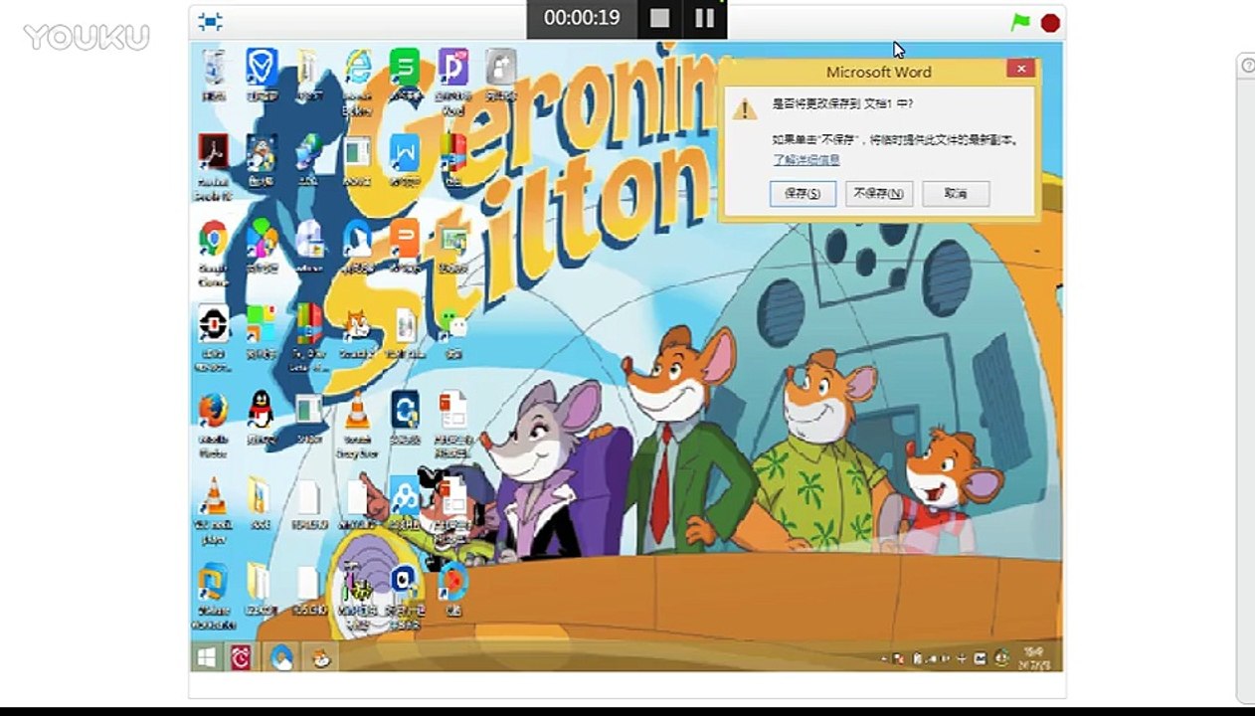
Task: Open the Scratch cat desktop icon
Action: tap(357, 324)
